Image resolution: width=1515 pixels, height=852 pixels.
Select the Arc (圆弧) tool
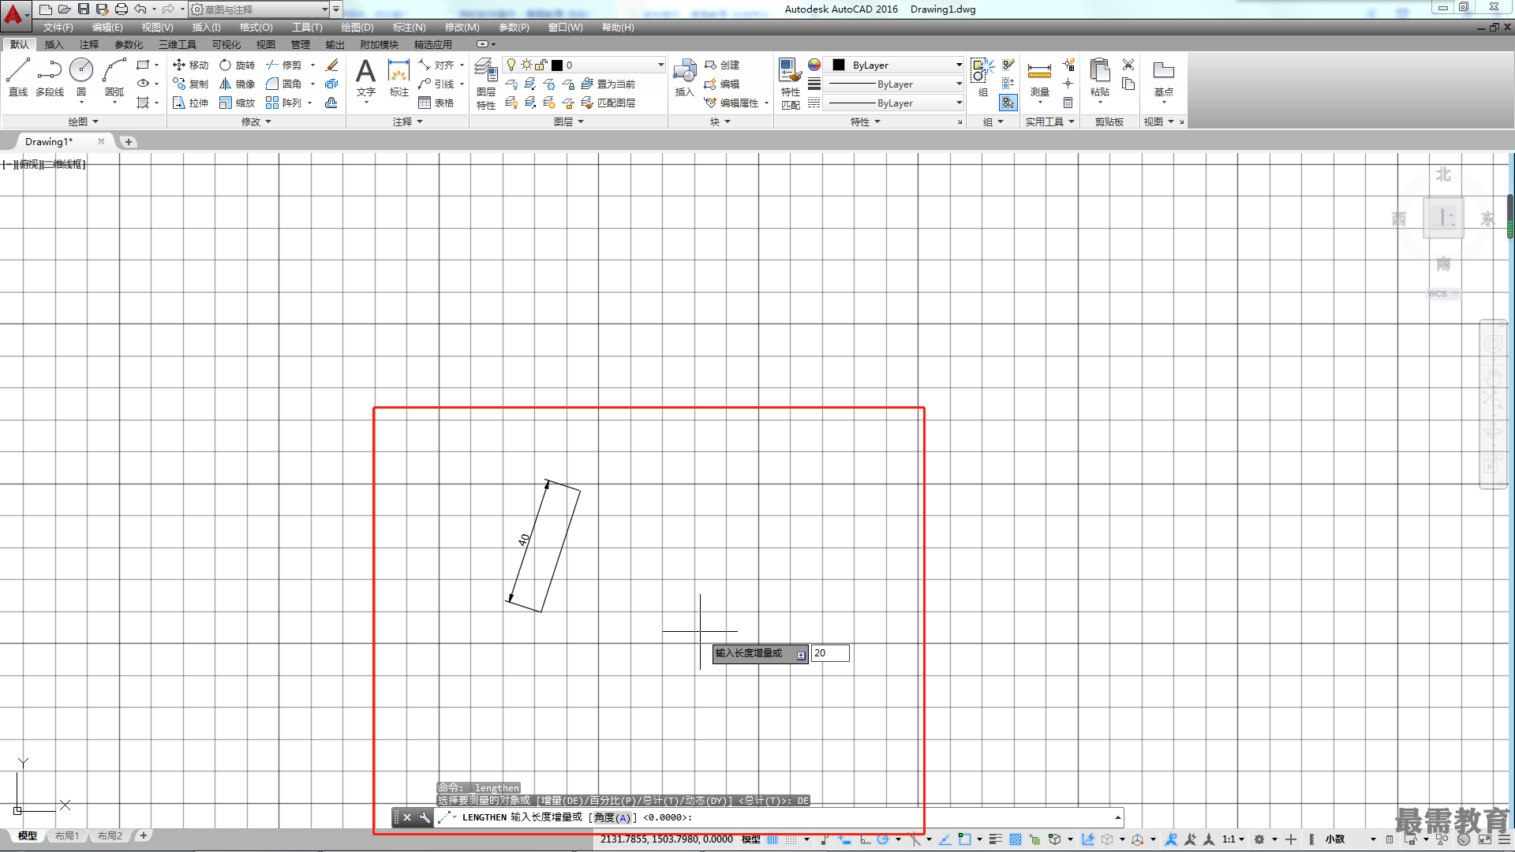pyautogui.click(x=114, y=77)
